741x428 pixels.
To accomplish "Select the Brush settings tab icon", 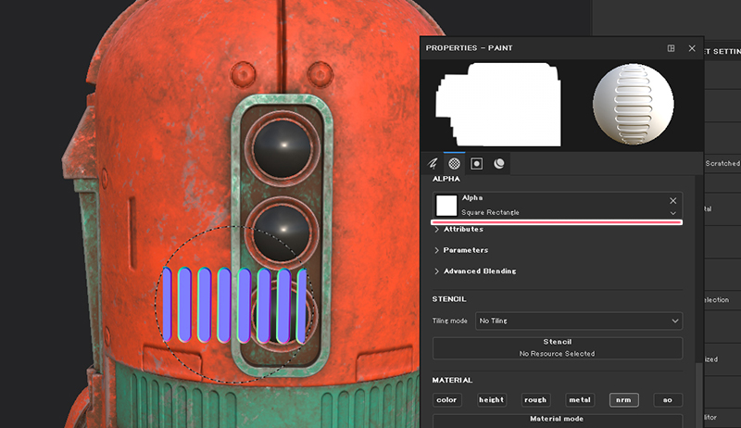I will coord(432,163).
